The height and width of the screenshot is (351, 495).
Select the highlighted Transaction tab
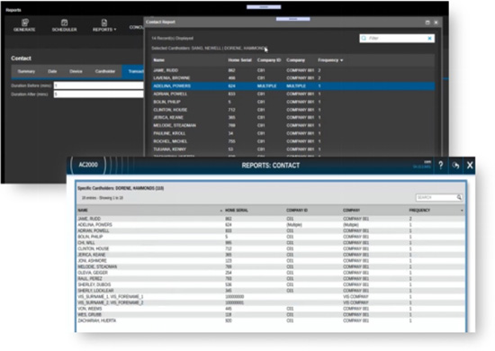133,71
